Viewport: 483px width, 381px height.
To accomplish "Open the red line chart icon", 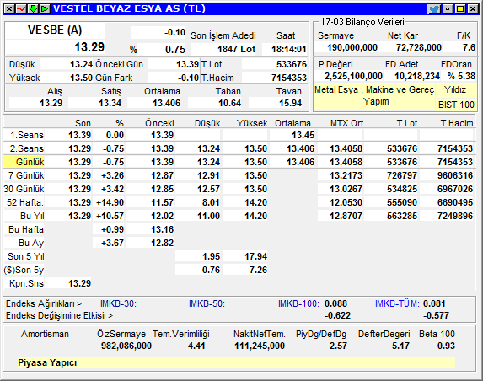I will pyautogui.click(x=21, y=9).
